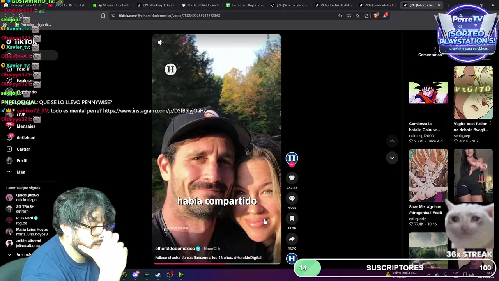Click deimosgt2000 author name
The height and width of the screenshot is (281, 499).
pos(421,136)
